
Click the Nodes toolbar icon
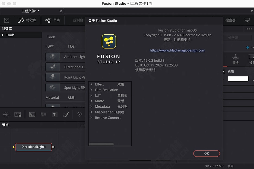pos(48,20)
